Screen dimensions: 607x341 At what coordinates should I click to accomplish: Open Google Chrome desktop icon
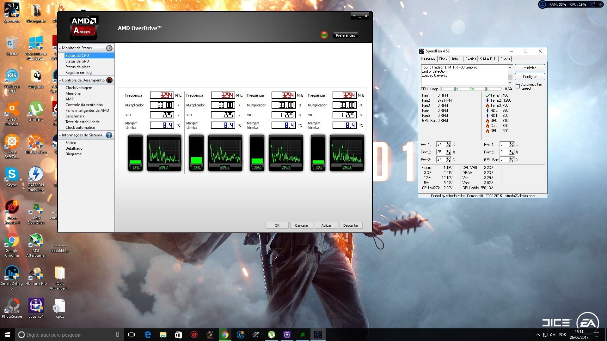pos(12,245)
